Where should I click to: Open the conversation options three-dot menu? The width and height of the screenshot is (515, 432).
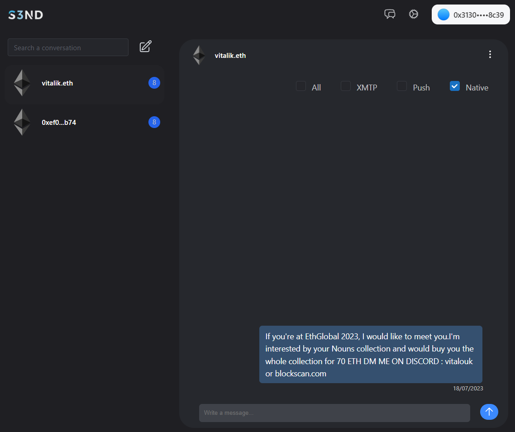coord(490,54)
